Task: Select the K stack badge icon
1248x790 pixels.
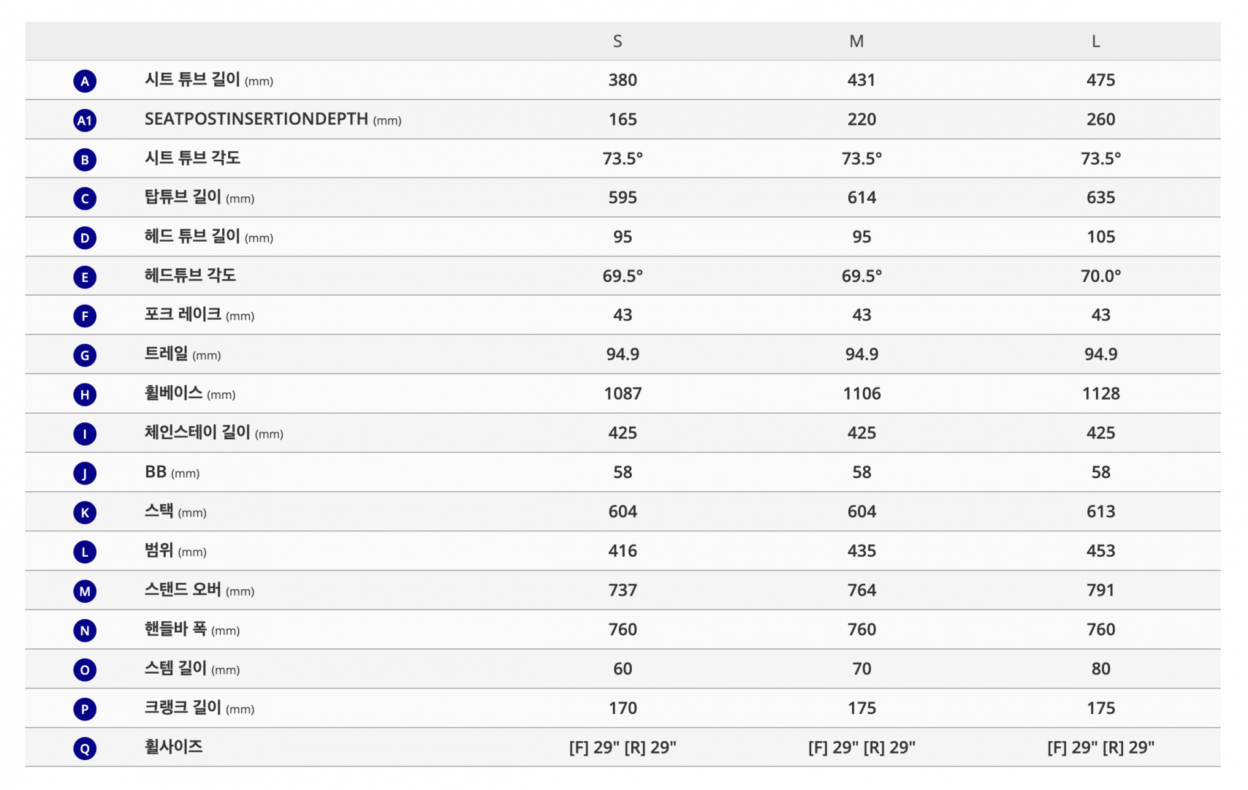Action: point(84,513)
